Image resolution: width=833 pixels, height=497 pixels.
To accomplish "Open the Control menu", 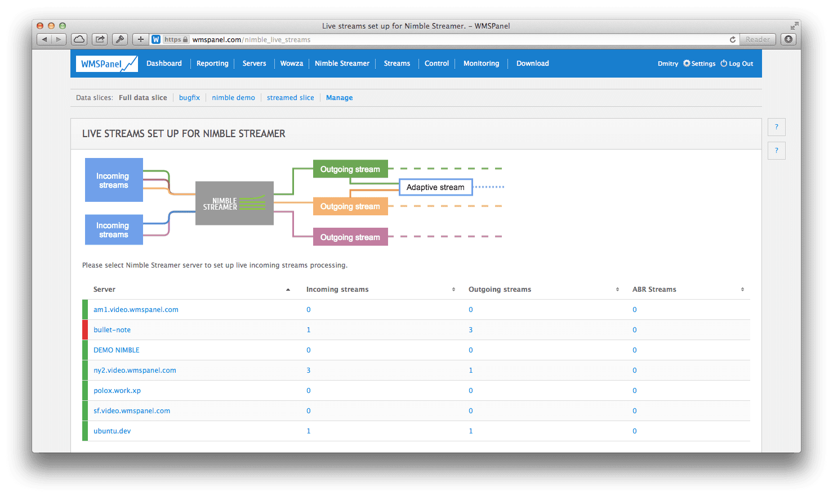I will pos(436,64).
